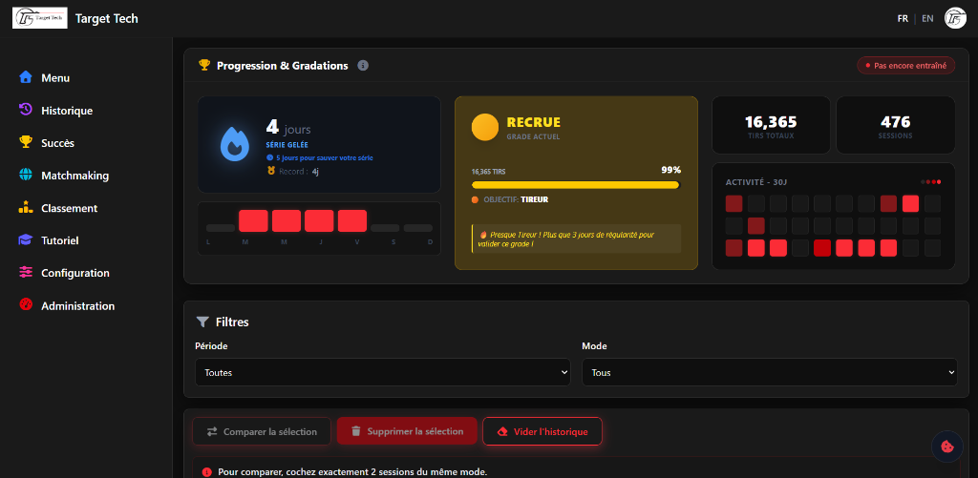Open the Mode dropdown set to Tous
This screenshot has width=978, height=478.
[x=770, y=372]
